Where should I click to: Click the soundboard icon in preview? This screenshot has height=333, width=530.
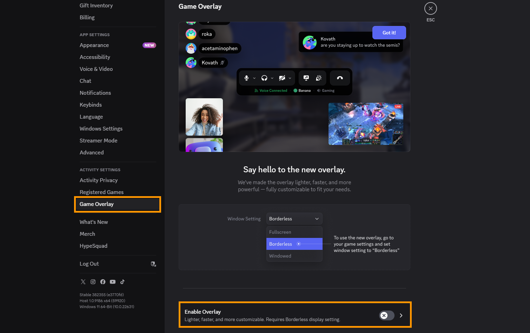pos(319,78)
